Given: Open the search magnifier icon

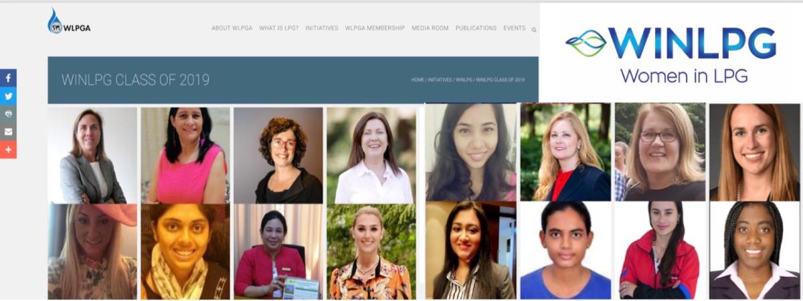Looking at the screenshot, I should (534, 29).
